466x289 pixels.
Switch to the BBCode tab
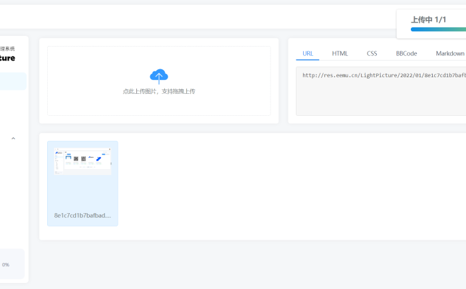[406, 53]
